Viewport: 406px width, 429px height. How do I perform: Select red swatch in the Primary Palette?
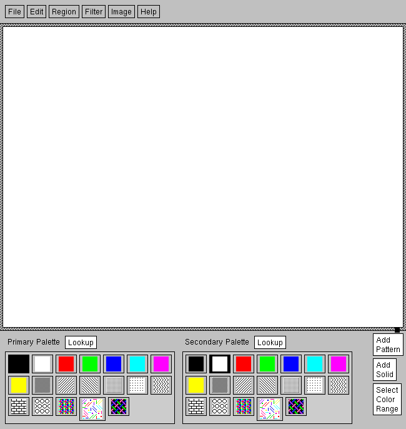[66, 364]
